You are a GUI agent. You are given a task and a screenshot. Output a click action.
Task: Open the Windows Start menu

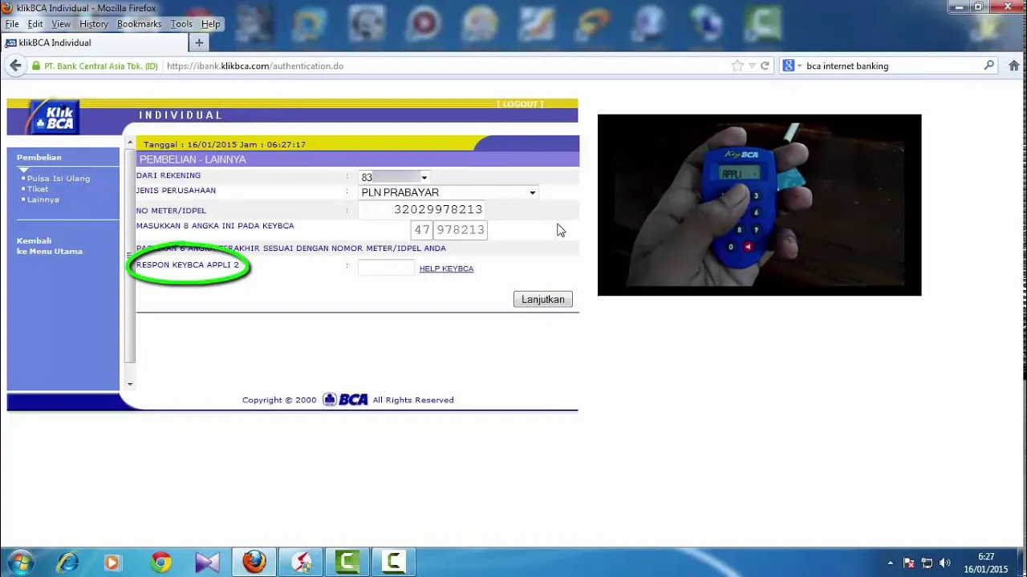tap(19, 563)
